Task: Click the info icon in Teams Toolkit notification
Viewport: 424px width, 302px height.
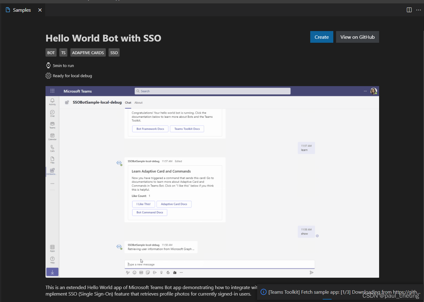Action: click(x=264, y=292)
